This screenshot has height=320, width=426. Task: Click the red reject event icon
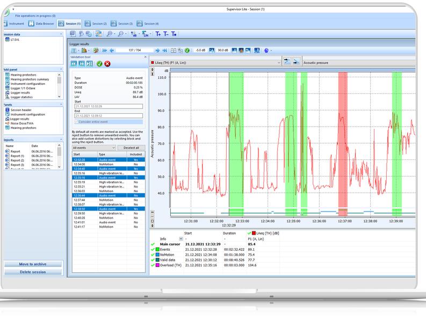107,63
